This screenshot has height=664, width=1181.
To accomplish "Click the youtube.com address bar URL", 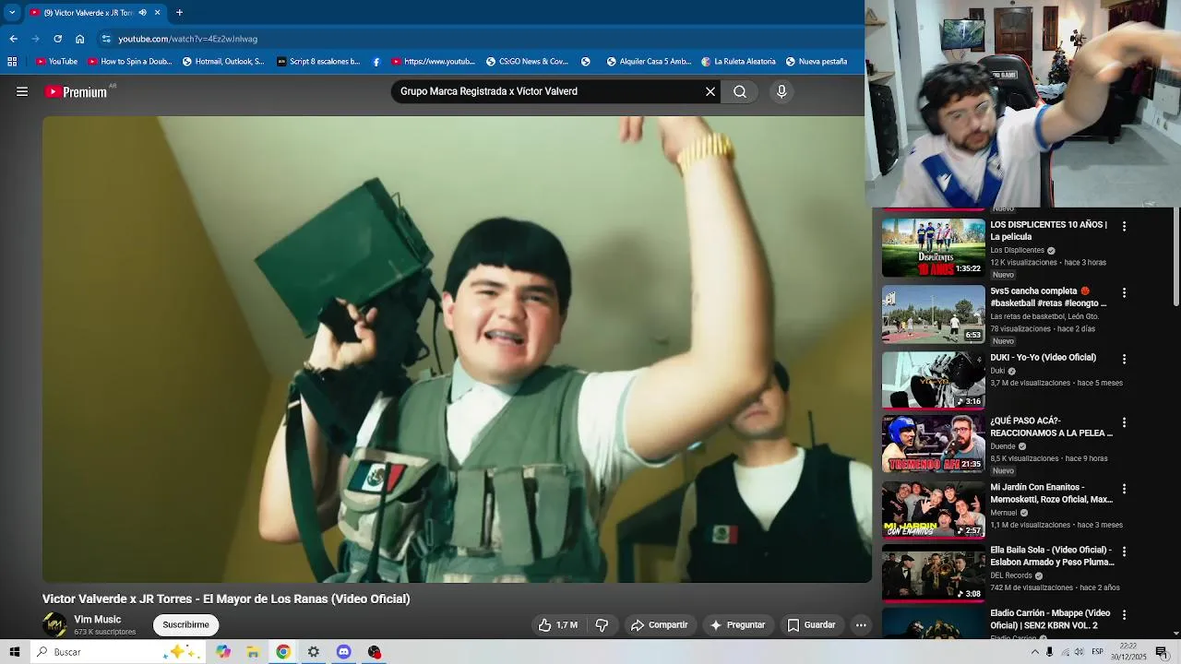I will pos(187,39).
